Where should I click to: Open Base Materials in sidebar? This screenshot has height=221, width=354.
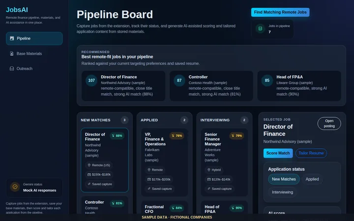(34, 54)
